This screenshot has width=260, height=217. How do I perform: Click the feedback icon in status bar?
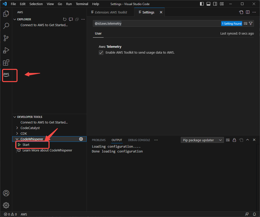tap(247, 214)
